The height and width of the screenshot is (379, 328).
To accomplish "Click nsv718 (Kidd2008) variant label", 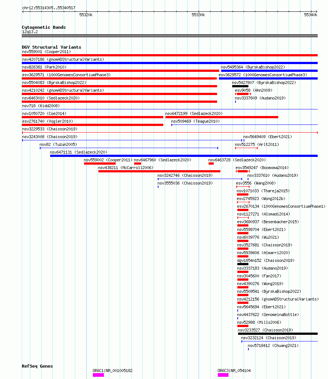I will [41, 106].
